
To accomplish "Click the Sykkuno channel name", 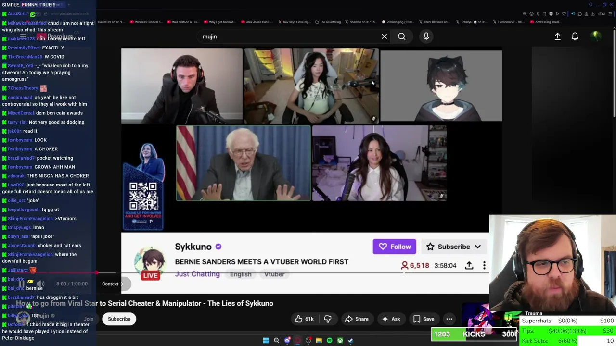I will click(193, 247).
